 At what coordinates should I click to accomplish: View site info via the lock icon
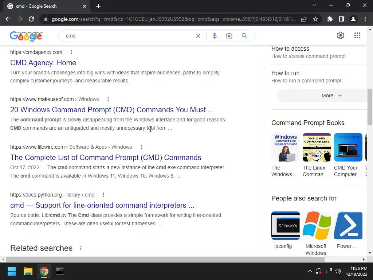point(46,19)
